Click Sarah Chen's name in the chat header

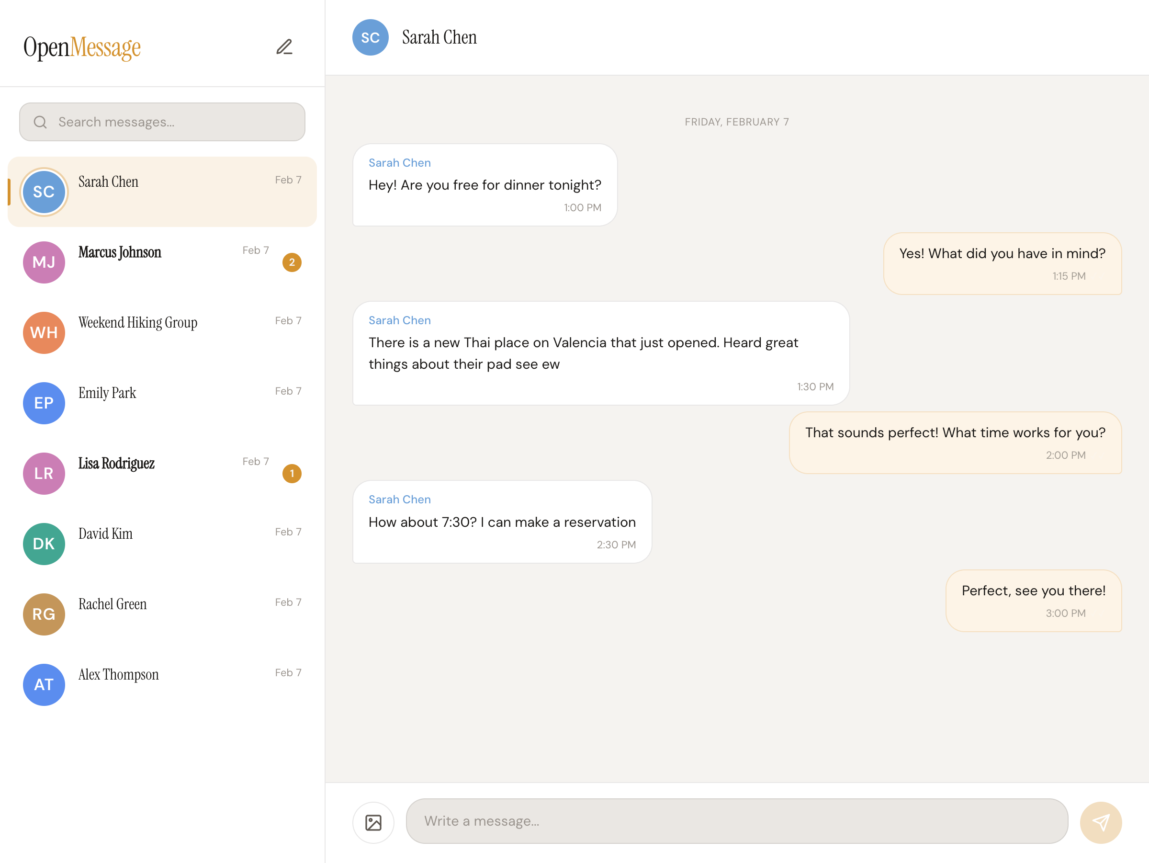[x=439, y=37]
